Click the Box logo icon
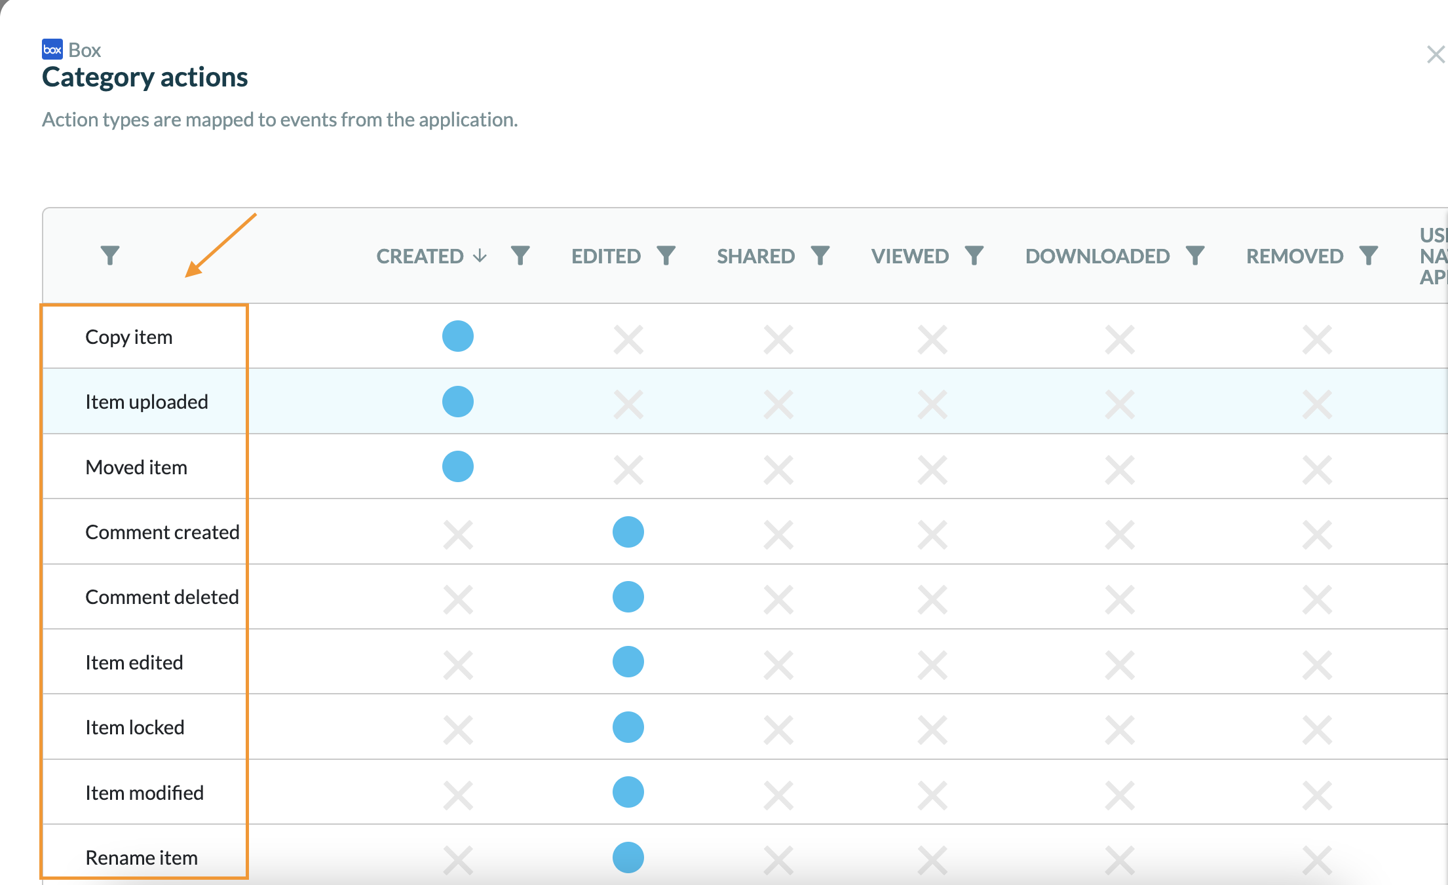Viewport: 1448px width, 885px height. [x=52, y=49]
